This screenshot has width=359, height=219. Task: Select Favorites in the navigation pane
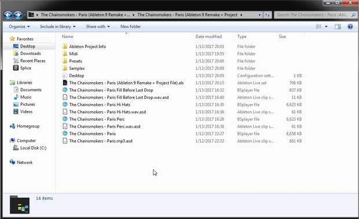[x=21, y=39]
